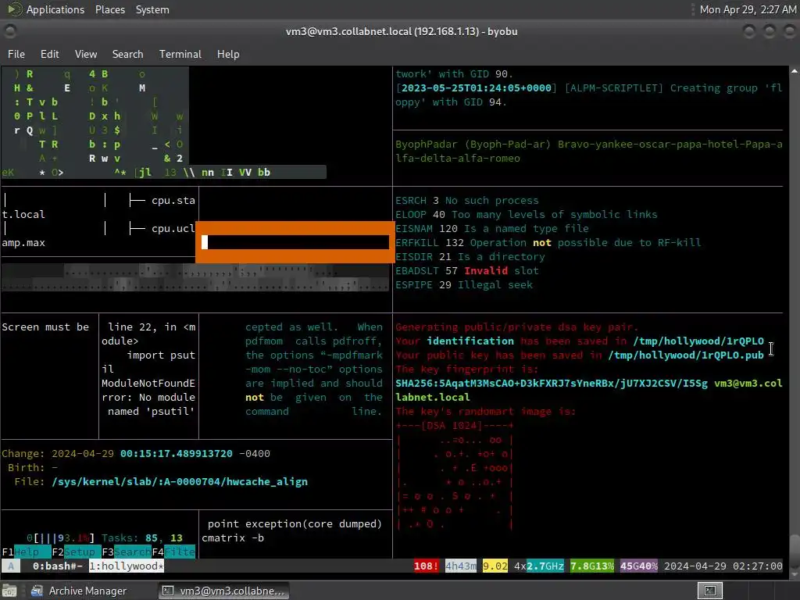Click the red 'Invalid' word in EBADSLT line
Screen dimensions: 800x600
pos(486,270)
